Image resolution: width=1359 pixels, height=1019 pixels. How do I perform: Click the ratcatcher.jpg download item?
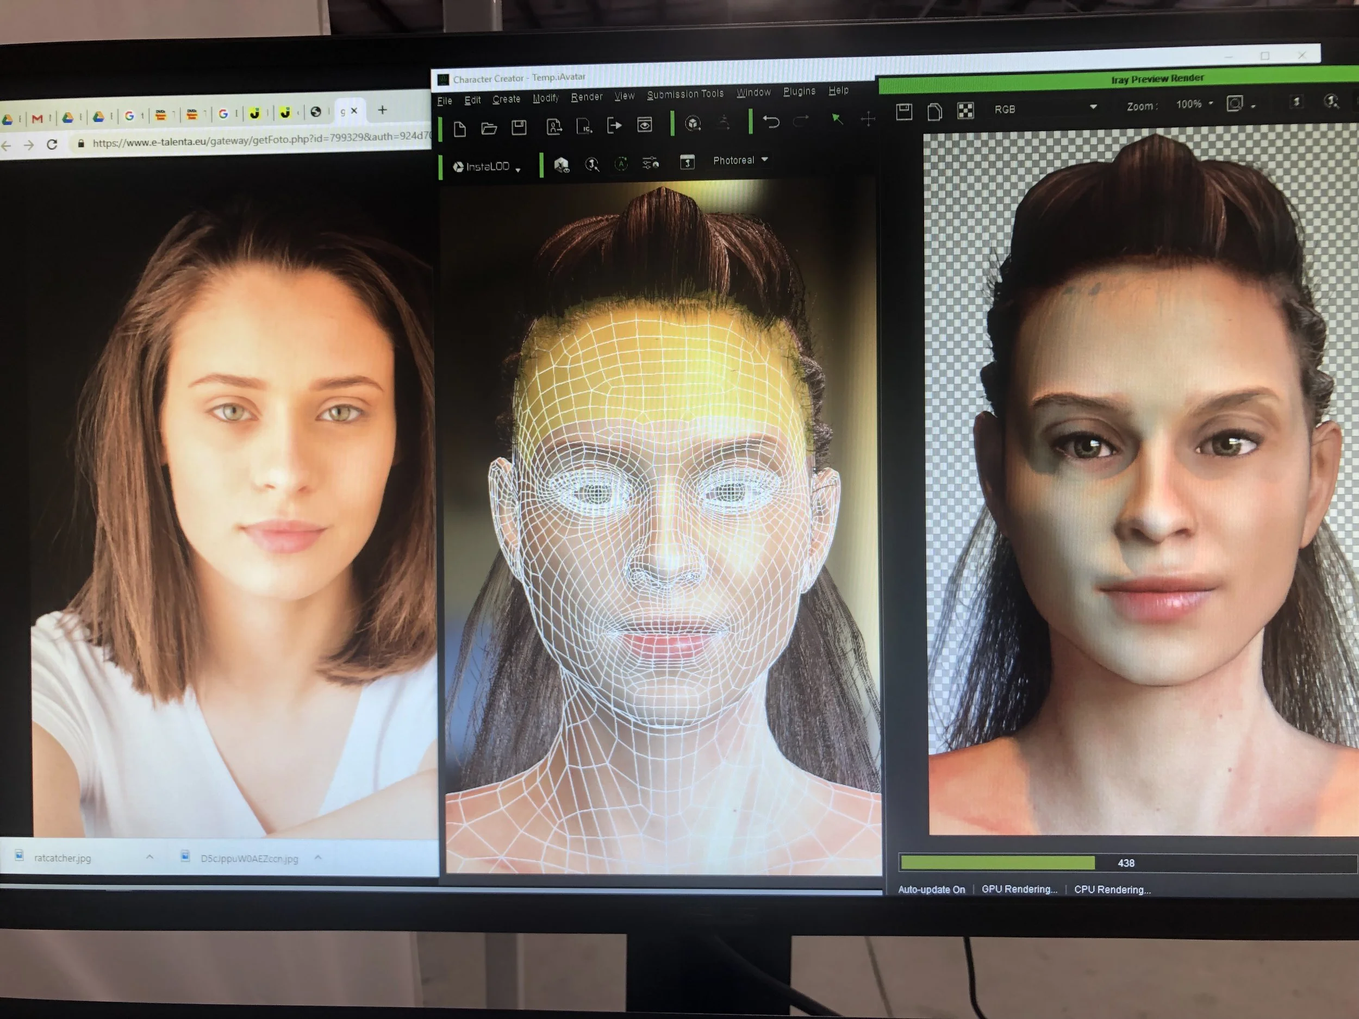[62, 858]
